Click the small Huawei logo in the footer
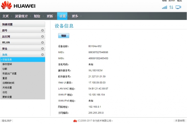Viewport: 187px width, 124px height. point(75,121)
